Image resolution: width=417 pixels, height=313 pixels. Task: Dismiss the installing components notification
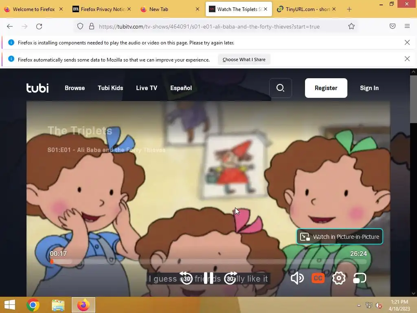tap(407, 42)
